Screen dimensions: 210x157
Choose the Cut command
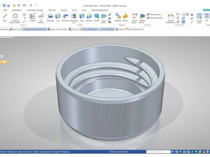point(58,17)
